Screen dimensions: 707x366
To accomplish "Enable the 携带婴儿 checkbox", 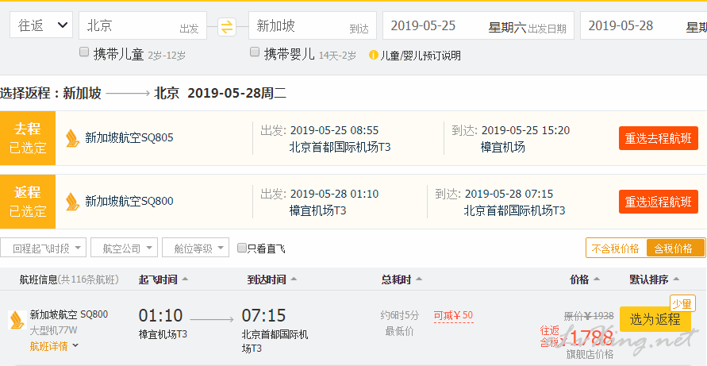I will 255,52.
